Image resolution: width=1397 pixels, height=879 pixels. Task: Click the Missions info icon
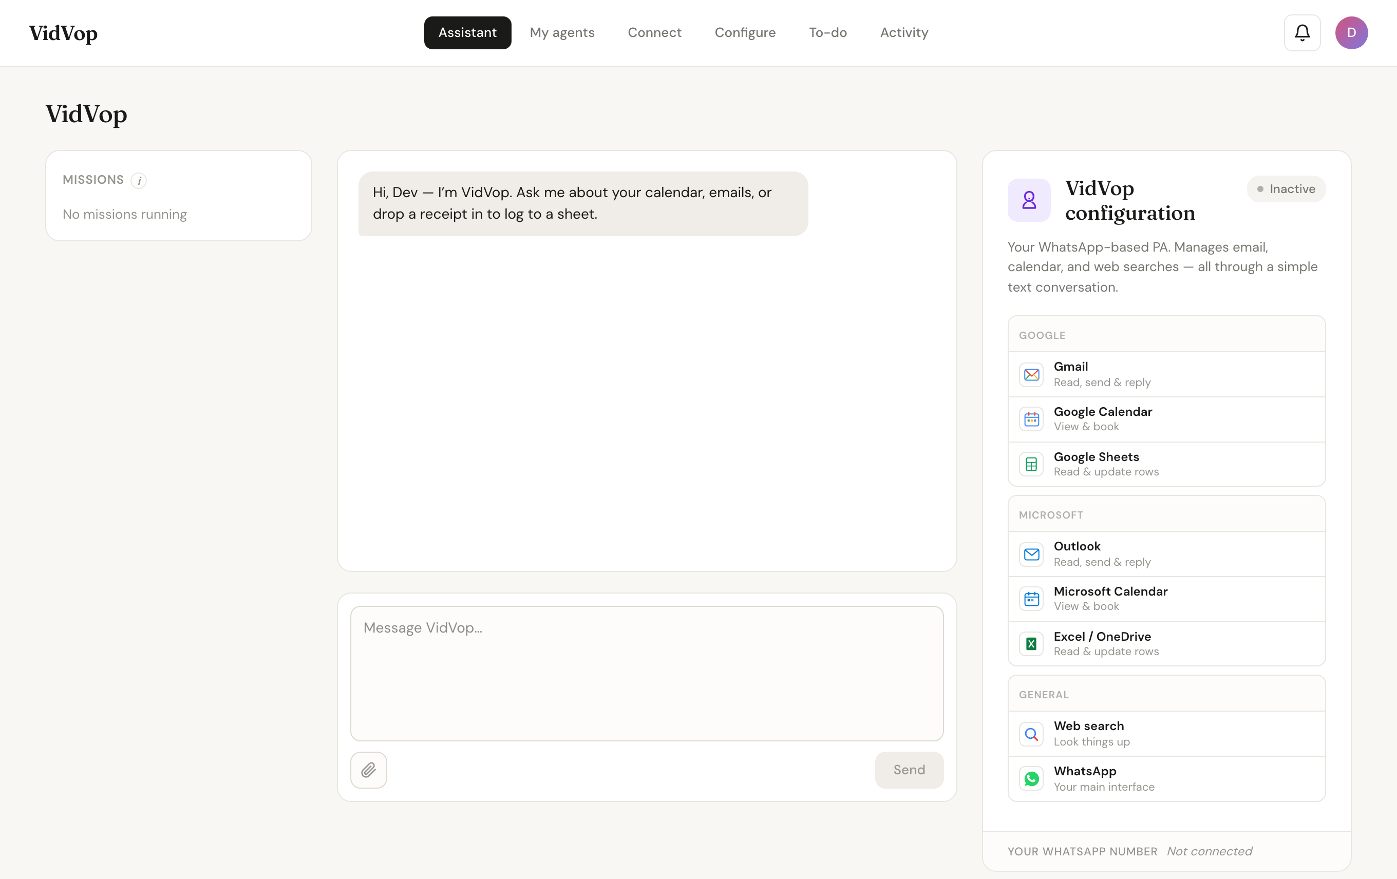pos(139,180)
